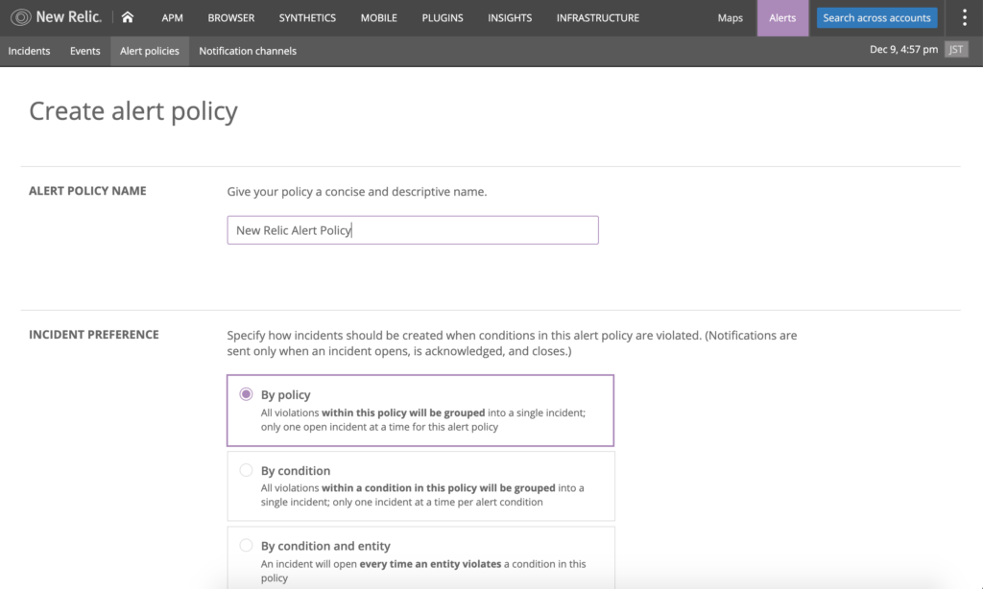
Task: Click Search across accounts button
Action: coord(876,17)
